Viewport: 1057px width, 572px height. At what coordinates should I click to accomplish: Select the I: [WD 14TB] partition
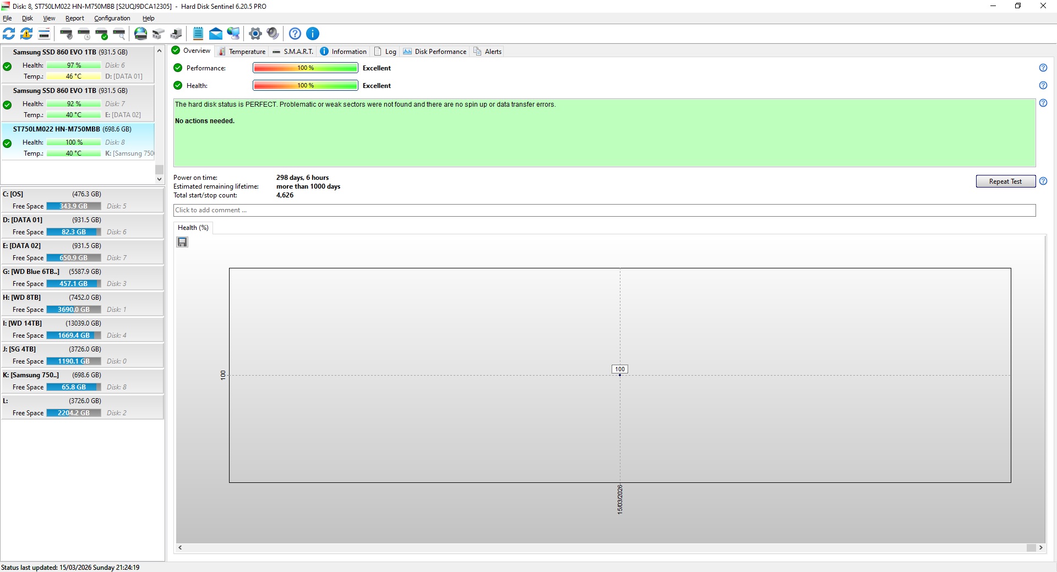coord(82,329)
